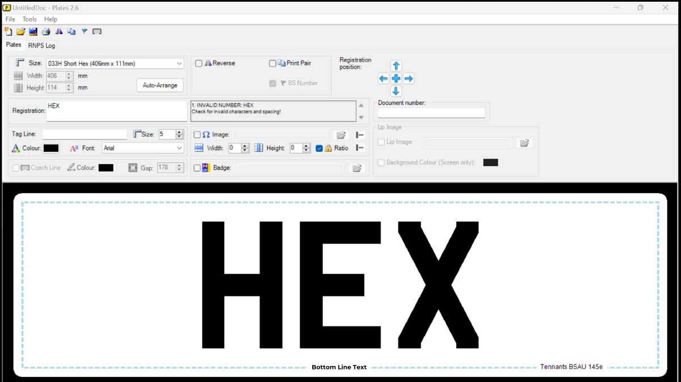Click alignment icon beside Image browse button
Viewport: 681px width, 382px height.
tap(360, 135)
